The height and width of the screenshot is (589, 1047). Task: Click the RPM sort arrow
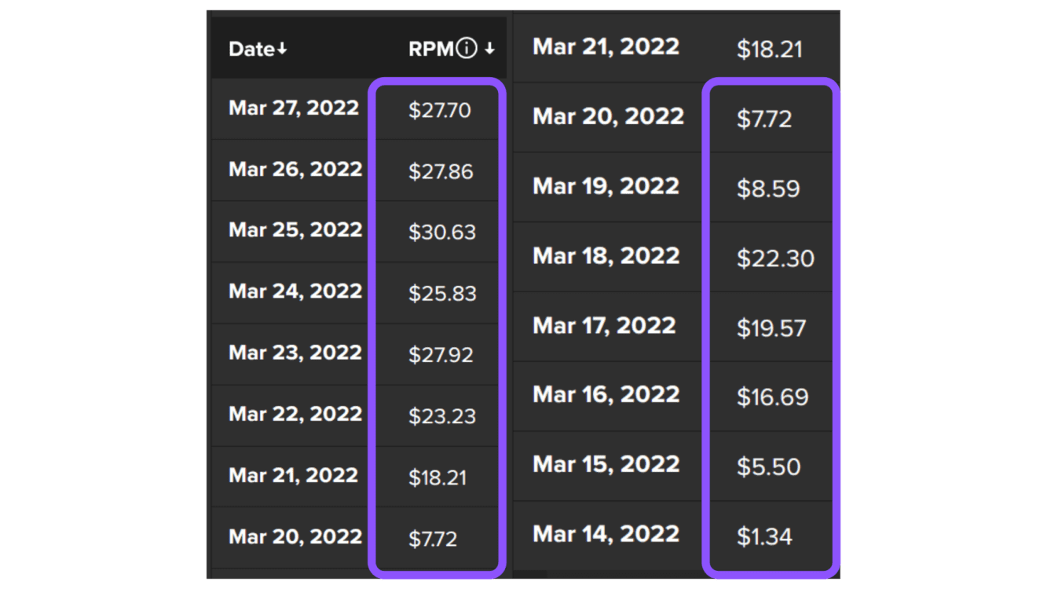tap(489, 49)
